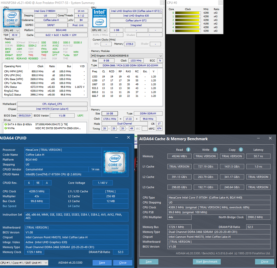Click the Intel Core i7-9850H name field

[x=45, y=11]
